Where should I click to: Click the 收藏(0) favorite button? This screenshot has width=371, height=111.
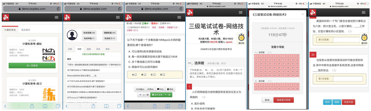tap(140, 89)
